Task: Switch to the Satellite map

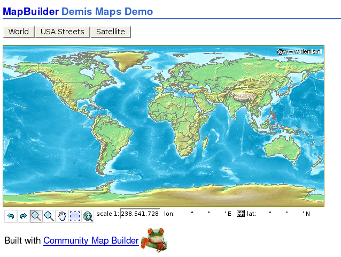Action: pos(111,32)
